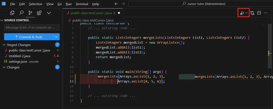Click the Cursor application logo icon

point(4,4)
